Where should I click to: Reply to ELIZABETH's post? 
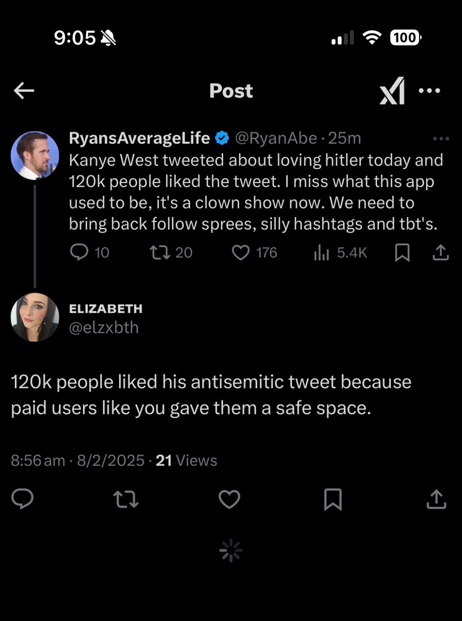(22, 499)
